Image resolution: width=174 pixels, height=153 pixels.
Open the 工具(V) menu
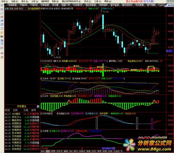point(98,1)
